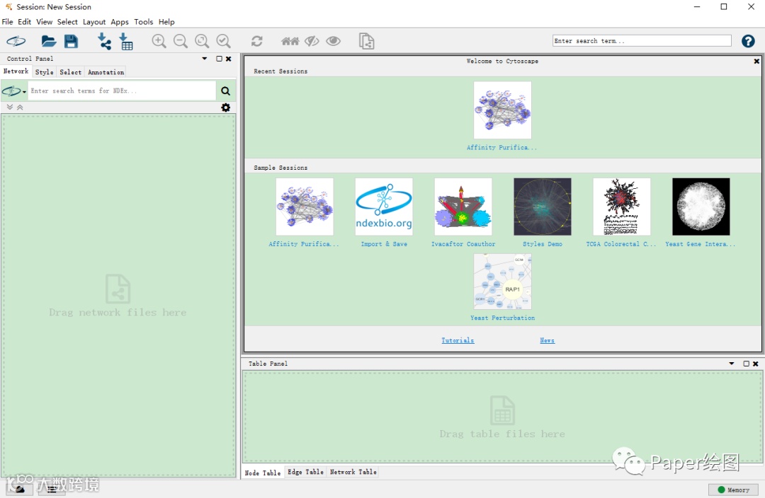The image size is (765, 498).
Task: Apply preferred layout refresh icon
Action: click(x=257, y=41)
